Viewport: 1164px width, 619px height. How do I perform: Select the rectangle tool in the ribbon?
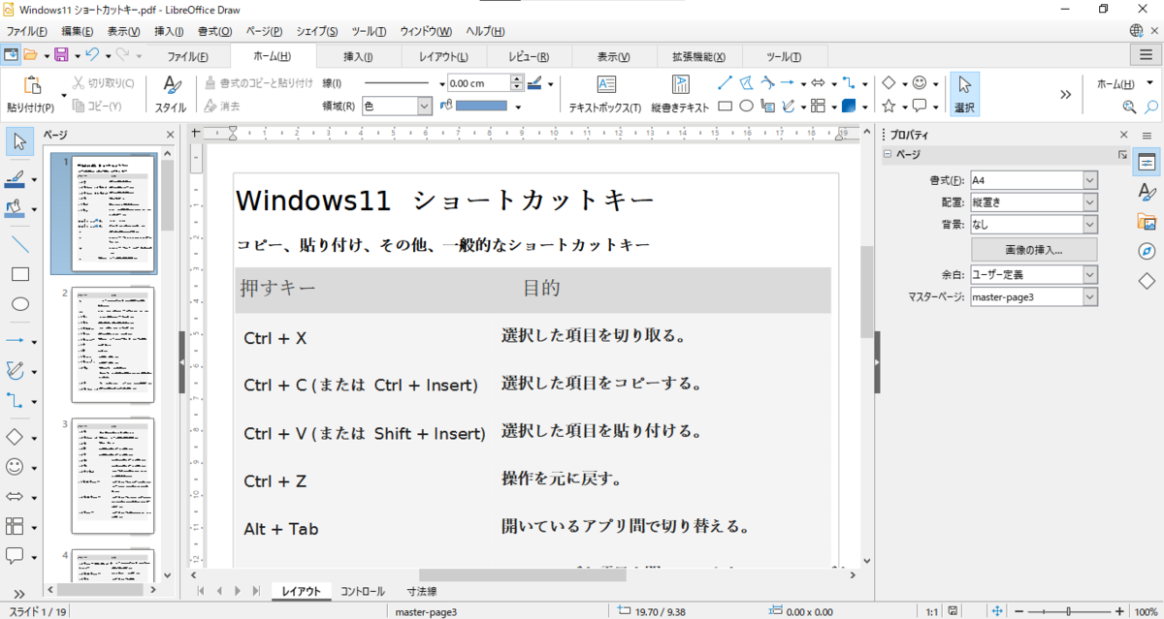pyautogui.click(x=725, y=107)
